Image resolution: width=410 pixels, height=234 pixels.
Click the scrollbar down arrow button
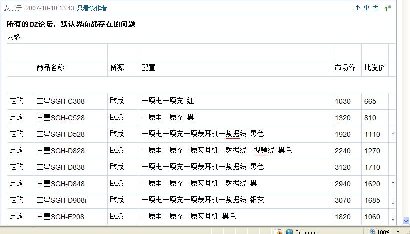pyautogui.click(x=406, y=221)
